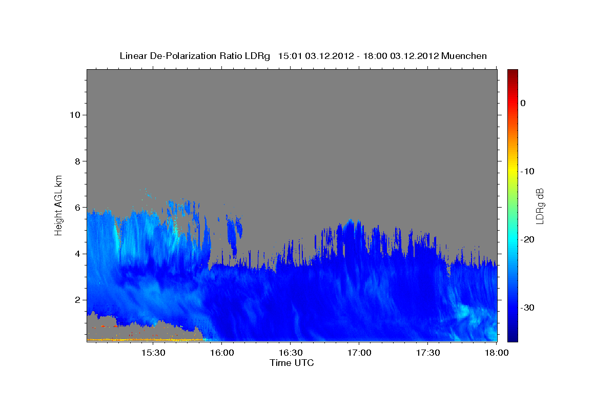Click the location label 'Muenchen' in the title
615x410 pixels.
[464, 56]
